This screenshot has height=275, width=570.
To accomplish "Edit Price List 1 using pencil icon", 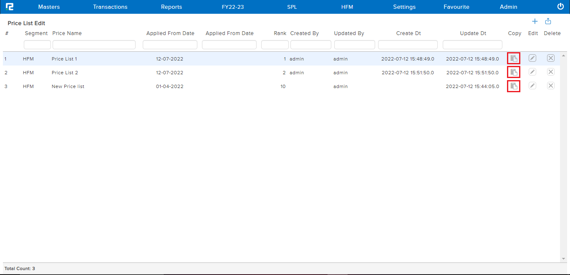I will pyautogui.click(x=532, y=58).
